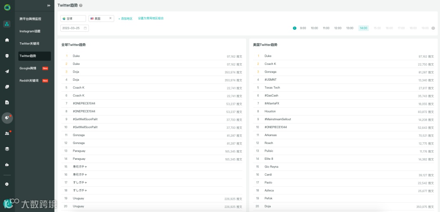Open the video camera icon in sidebar

coord(7,165)
